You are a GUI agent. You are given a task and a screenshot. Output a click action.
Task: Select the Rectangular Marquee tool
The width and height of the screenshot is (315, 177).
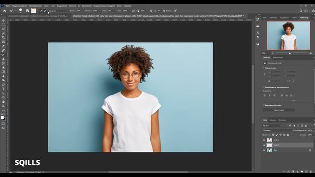tap(3, 25)
